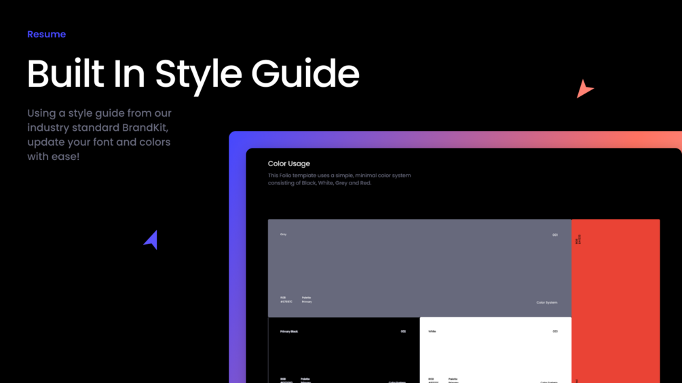Click the 002 number on Black swatch
This screenshot has width=682, height=383.
[403, 331]
